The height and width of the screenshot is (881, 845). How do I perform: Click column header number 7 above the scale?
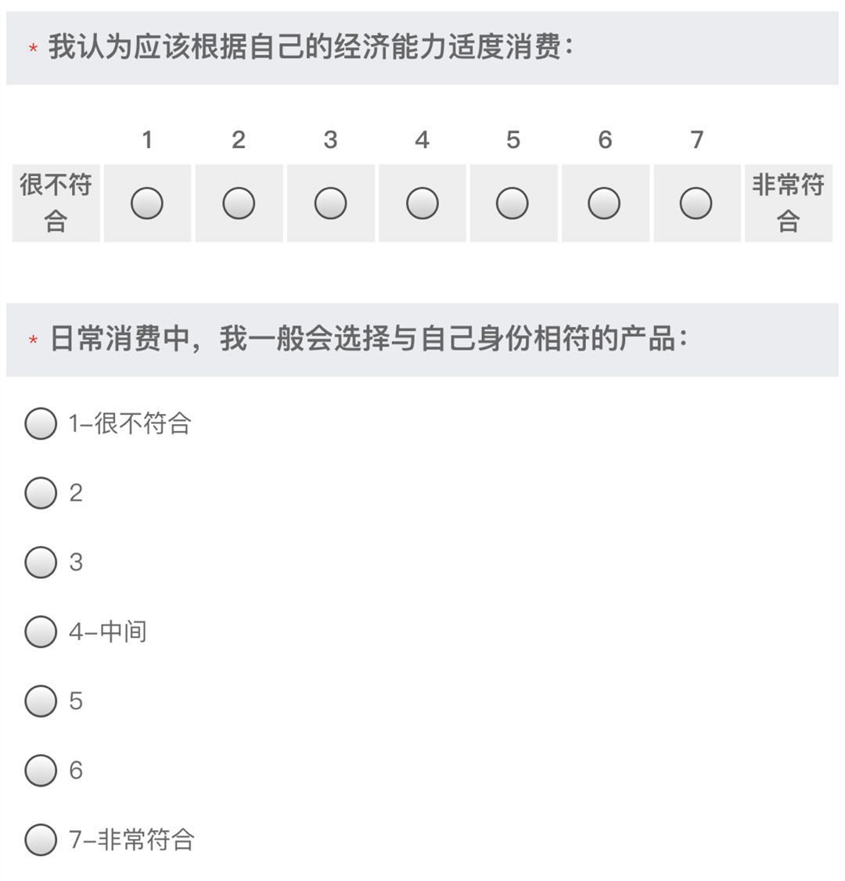(696, 140)
